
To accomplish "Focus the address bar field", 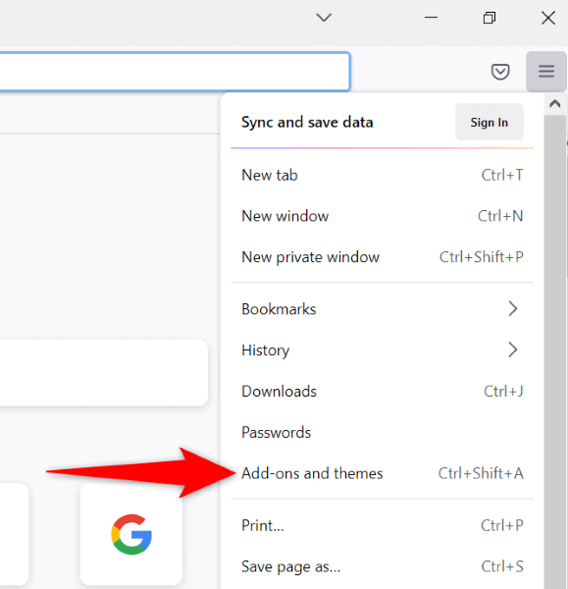I will pos(175,72).
